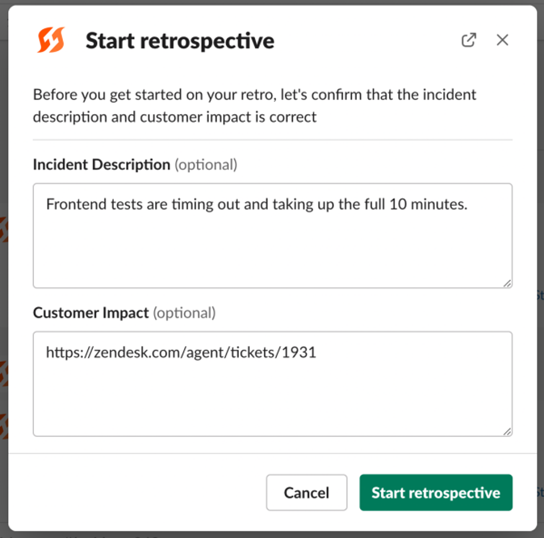
Task: Click truncated background text right of Incident Description box
Action: tap(540, 296)
